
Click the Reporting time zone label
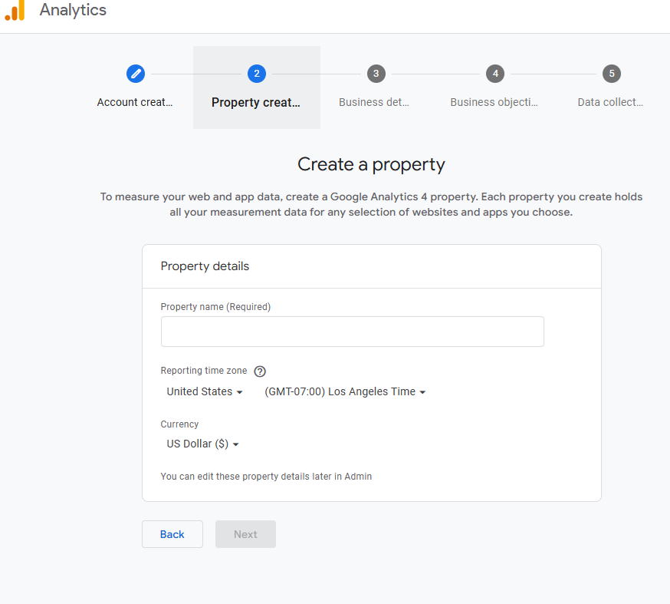[x=204, y=371]
